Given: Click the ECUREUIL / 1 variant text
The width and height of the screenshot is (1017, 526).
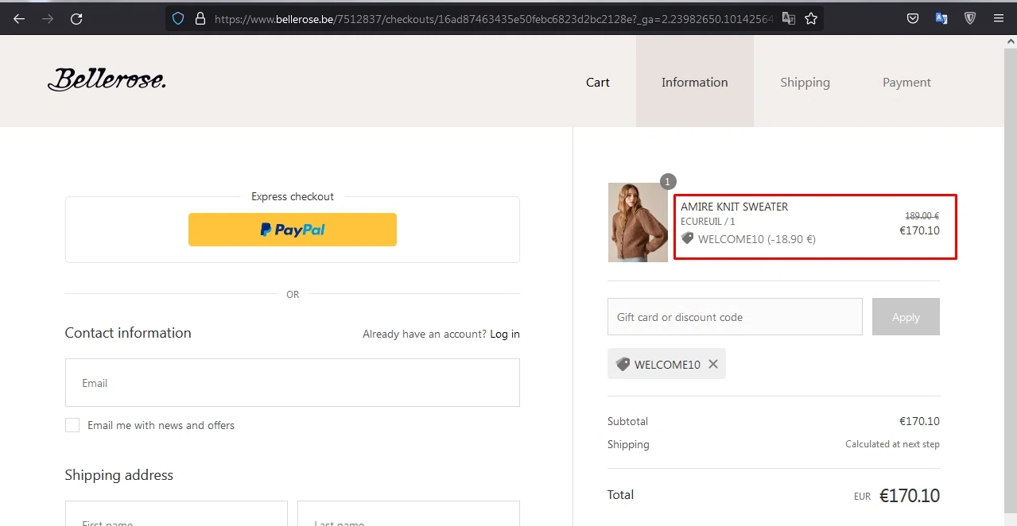Looking at the screenshot, I should (x=708, y=222).
